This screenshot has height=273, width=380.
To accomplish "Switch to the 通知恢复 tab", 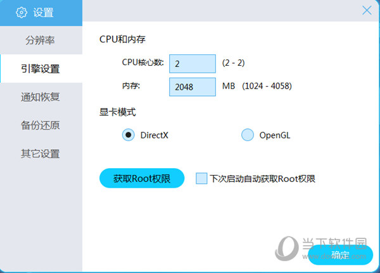I will click(x=41, y=97).
